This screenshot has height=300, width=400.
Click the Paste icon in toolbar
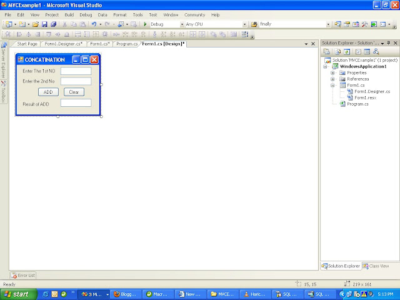click(82, 24)
